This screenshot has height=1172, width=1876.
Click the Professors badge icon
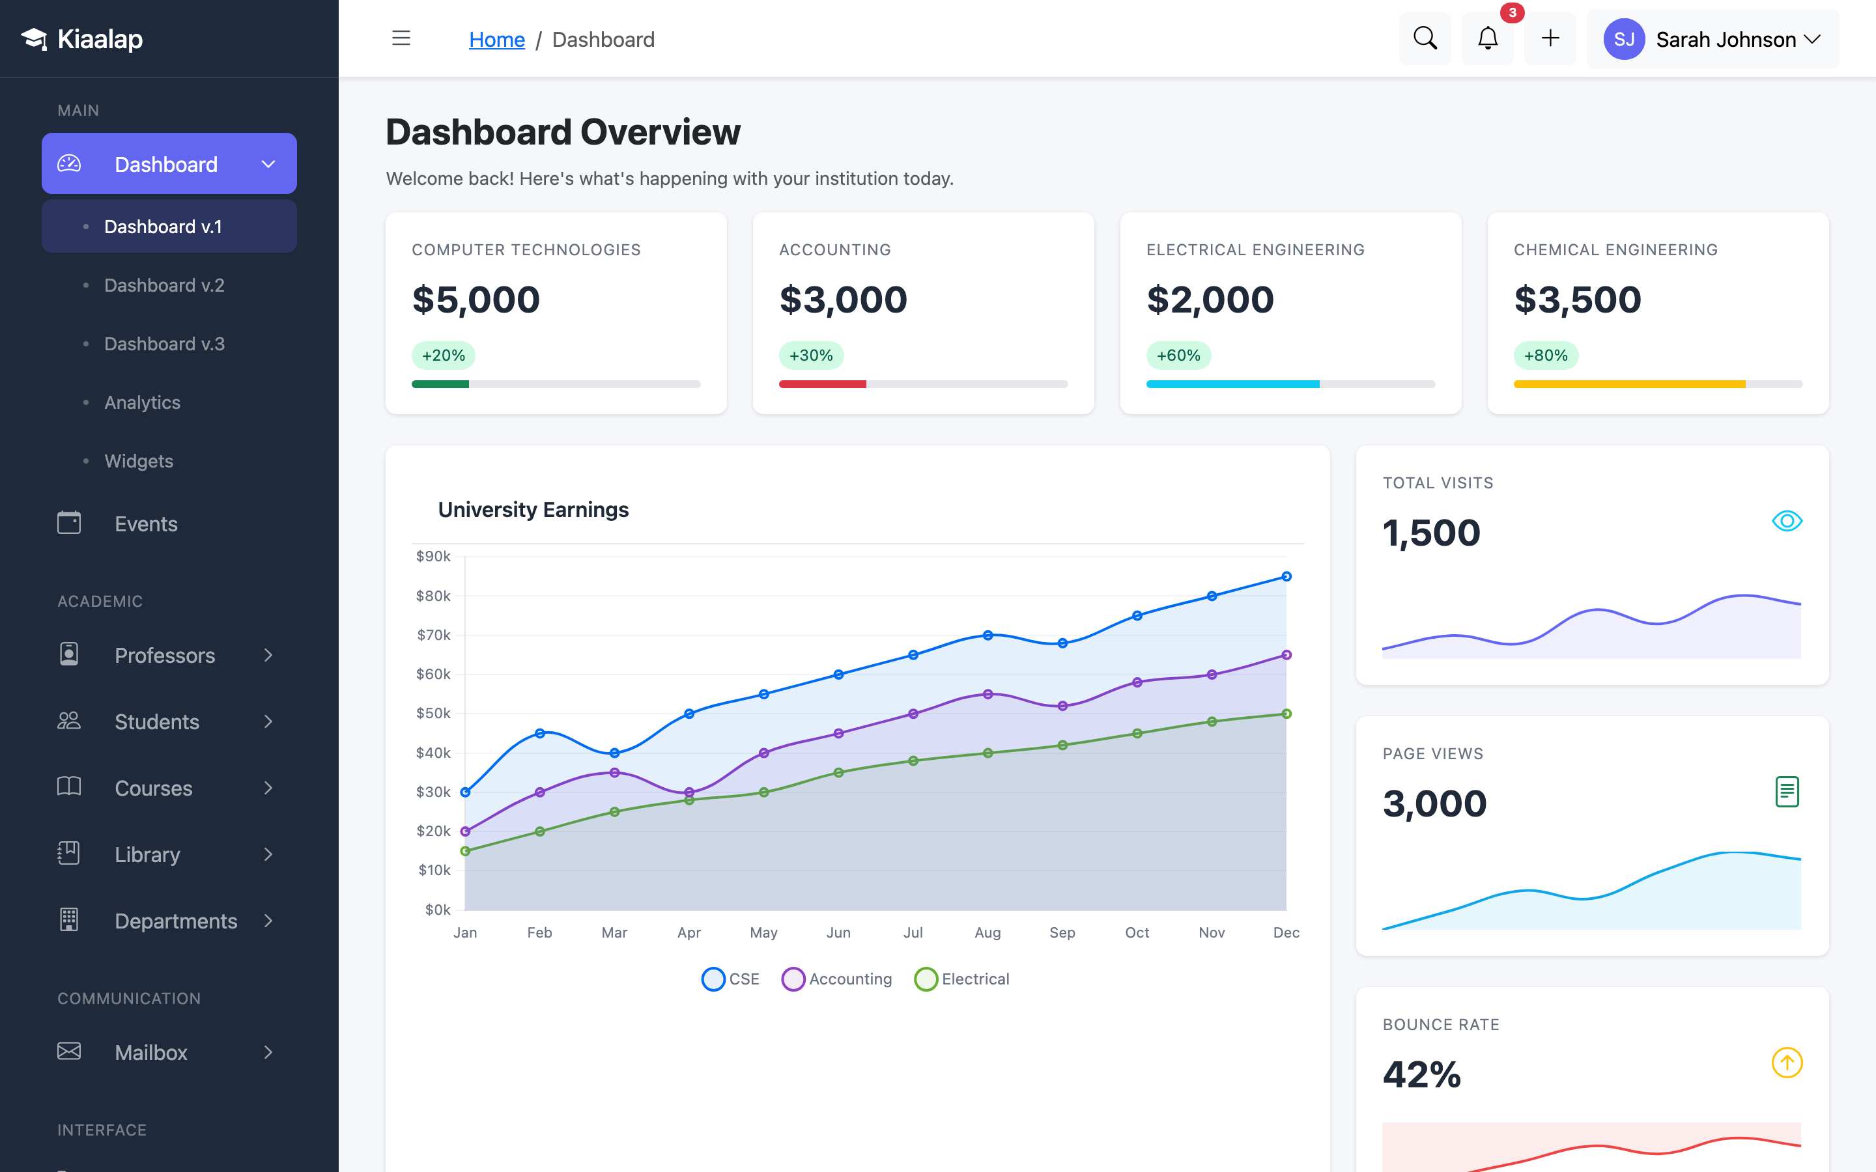coord(69,654)
